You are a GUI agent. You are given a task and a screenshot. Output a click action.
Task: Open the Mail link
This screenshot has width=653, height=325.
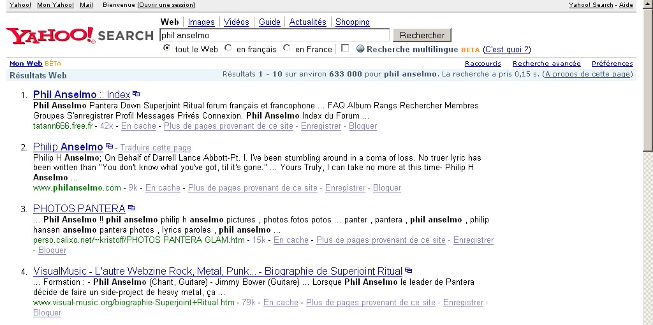[86, 5]
